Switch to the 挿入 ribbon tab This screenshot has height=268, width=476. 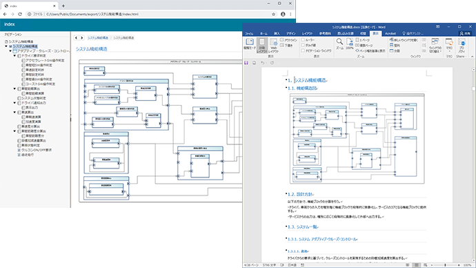click(277, 33)
